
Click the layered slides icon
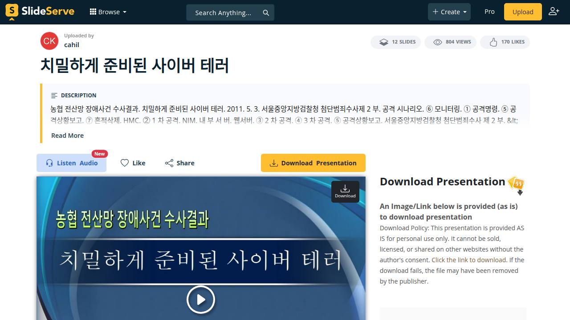[x=384, y=42]
